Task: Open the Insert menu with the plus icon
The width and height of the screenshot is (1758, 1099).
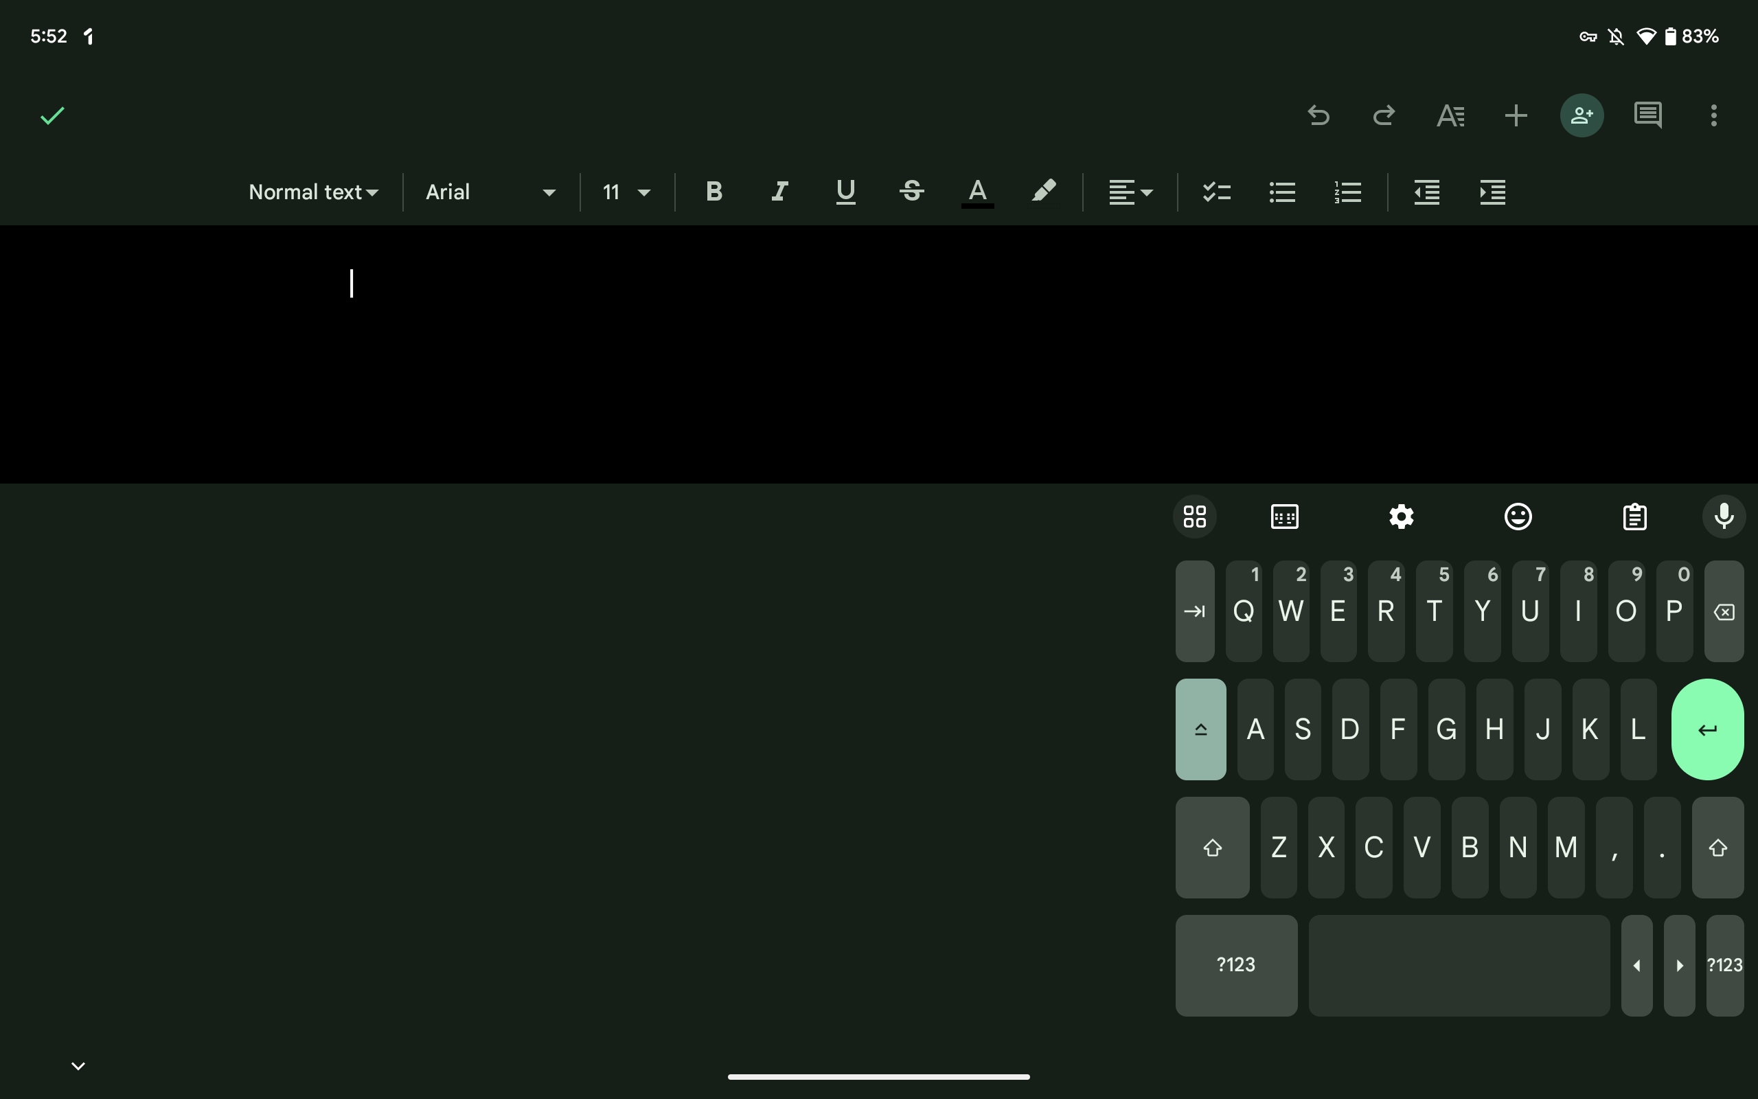Action: point(1516,115)
